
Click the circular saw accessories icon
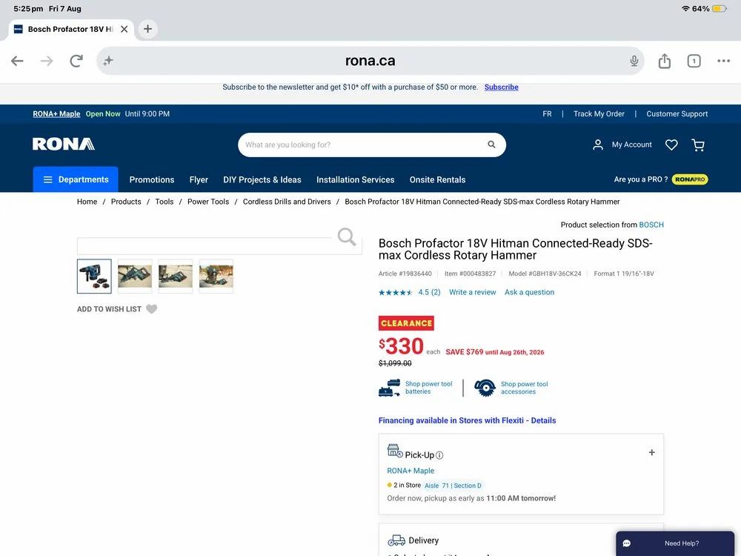[485, 388]
